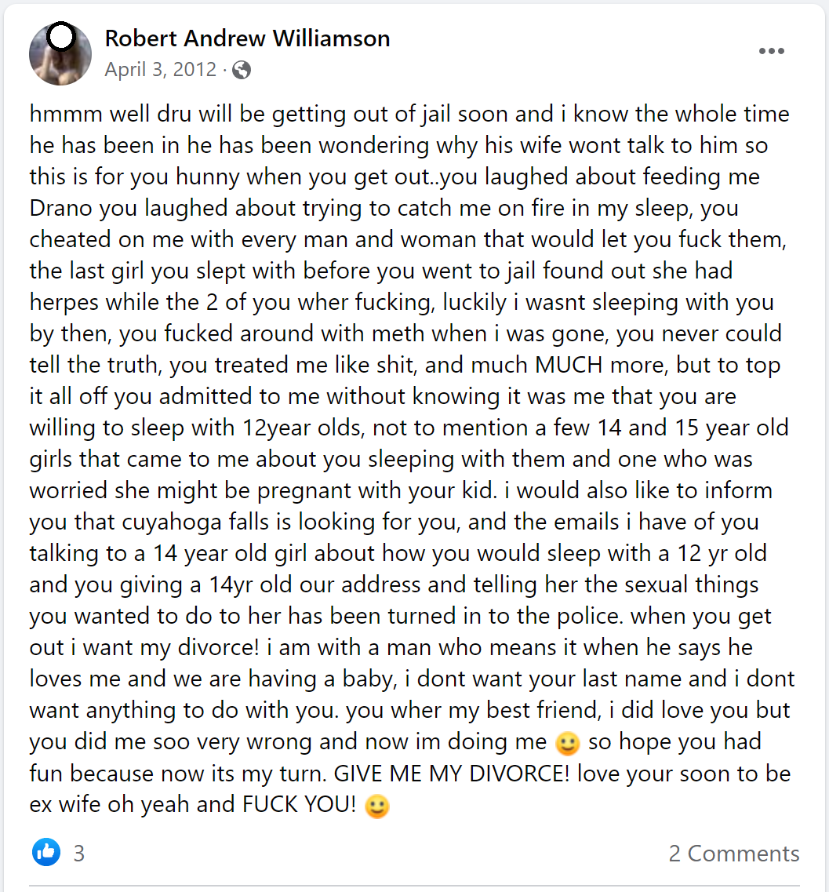
Task: Open the three-dot post options menu
Action: pos(771,51)
